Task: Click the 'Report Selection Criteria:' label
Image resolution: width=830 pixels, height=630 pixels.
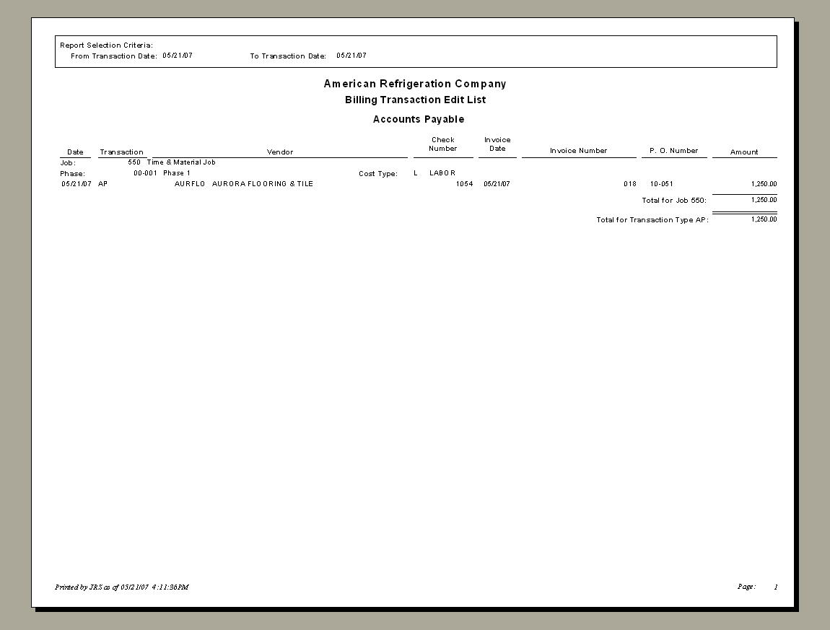Action: tap(106, 45)
